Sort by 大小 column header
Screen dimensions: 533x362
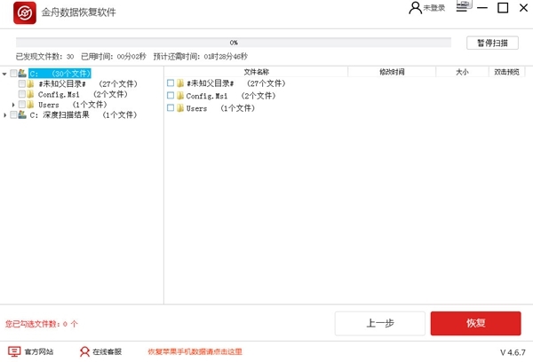(462, 72)
